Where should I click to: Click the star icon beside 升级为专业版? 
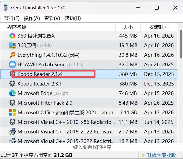tap(143, 155)
